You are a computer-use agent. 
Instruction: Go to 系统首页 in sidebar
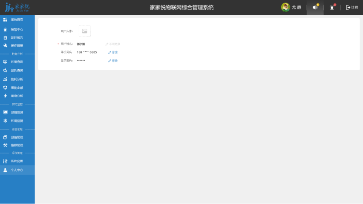17,20
